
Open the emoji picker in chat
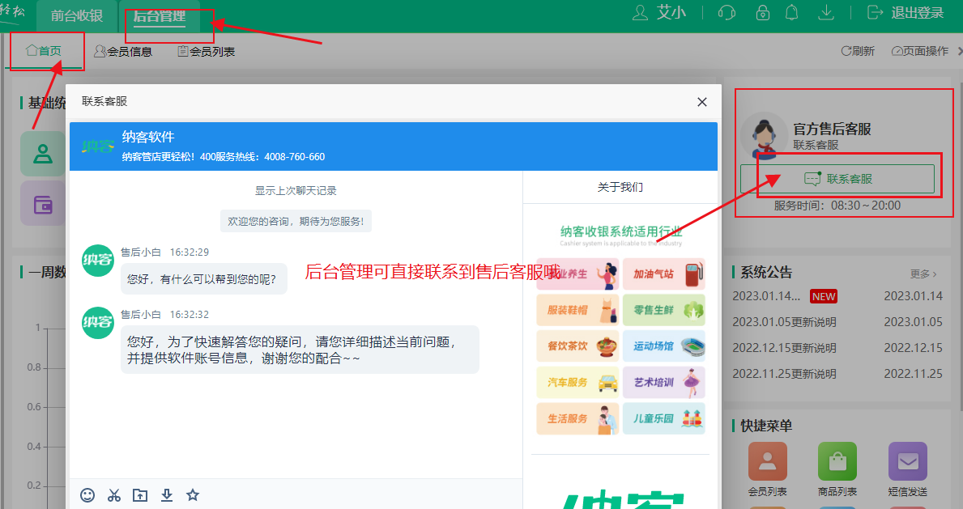(x=87, y=495)
